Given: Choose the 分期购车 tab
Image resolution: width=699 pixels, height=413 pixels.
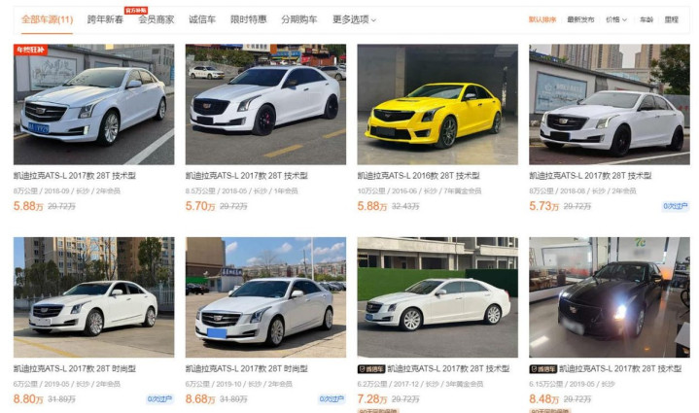Looking at the screenshot, I should [299, 19].
